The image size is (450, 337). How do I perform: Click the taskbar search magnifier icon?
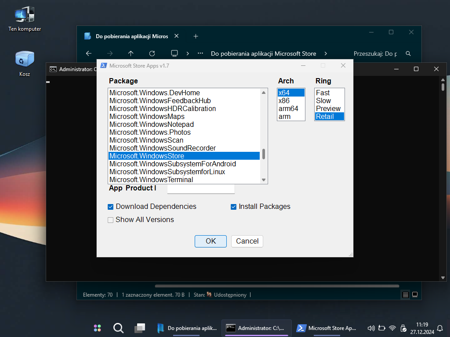(x=118, y=328)
